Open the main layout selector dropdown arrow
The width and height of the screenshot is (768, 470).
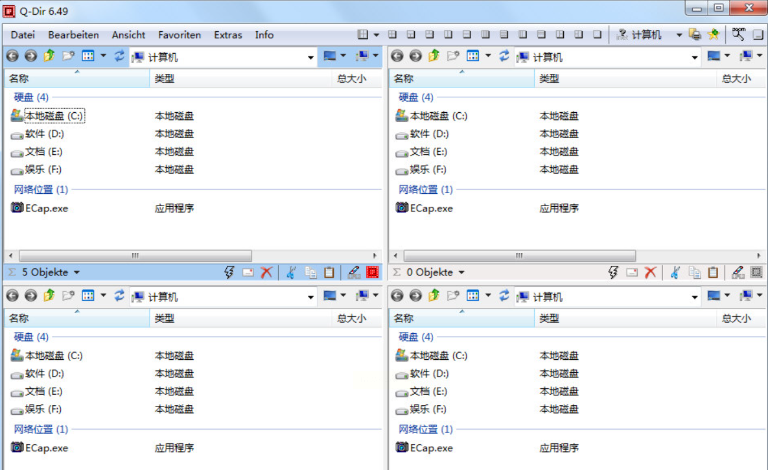click(x=376, y=35)
